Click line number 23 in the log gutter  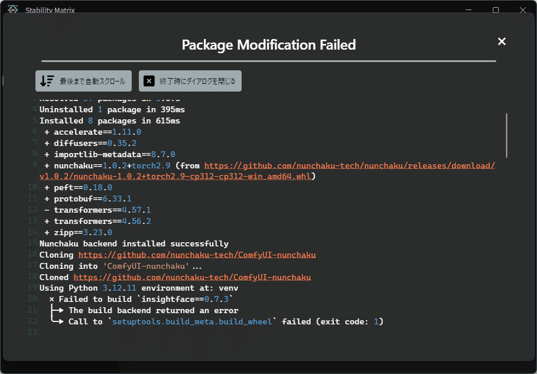32,333
